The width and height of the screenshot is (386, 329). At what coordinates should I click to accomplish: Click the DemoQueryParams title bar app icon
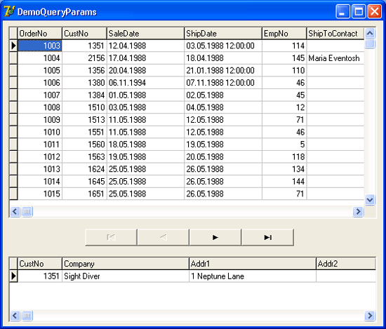click(9, 11)
